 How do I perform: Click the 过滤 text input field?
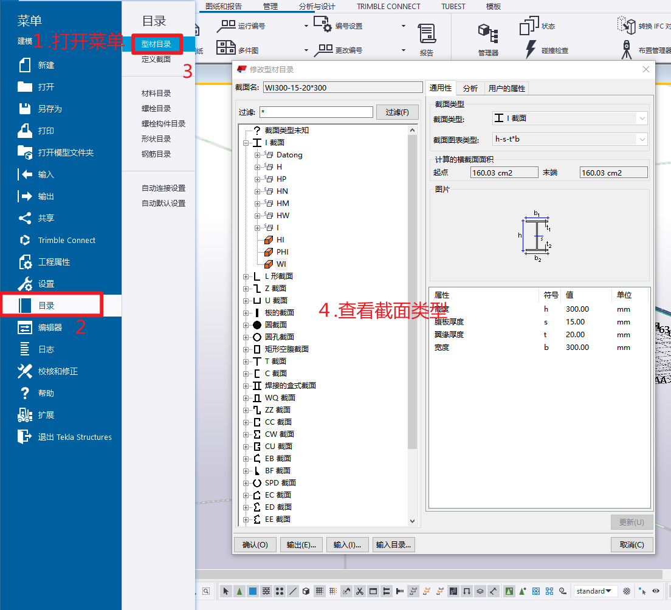(x=316, y=112)
